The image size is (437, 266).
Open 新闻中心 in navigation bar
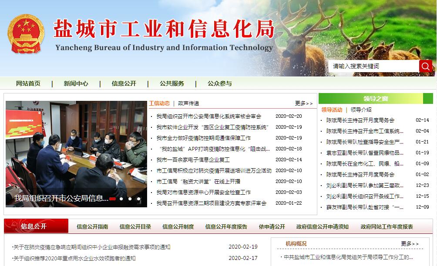[76, 83]
